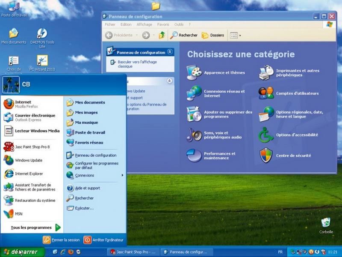Click Arrêter l'ordinateur button

pos(103,240)
